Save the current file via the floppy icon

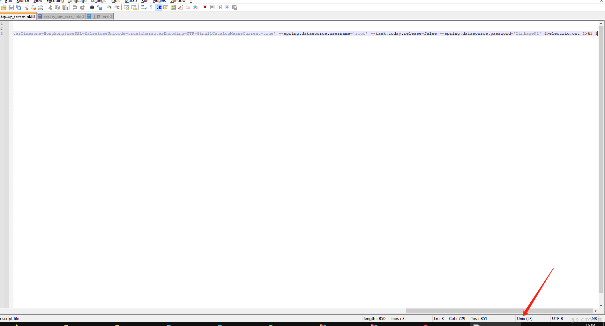coord(11,7)
